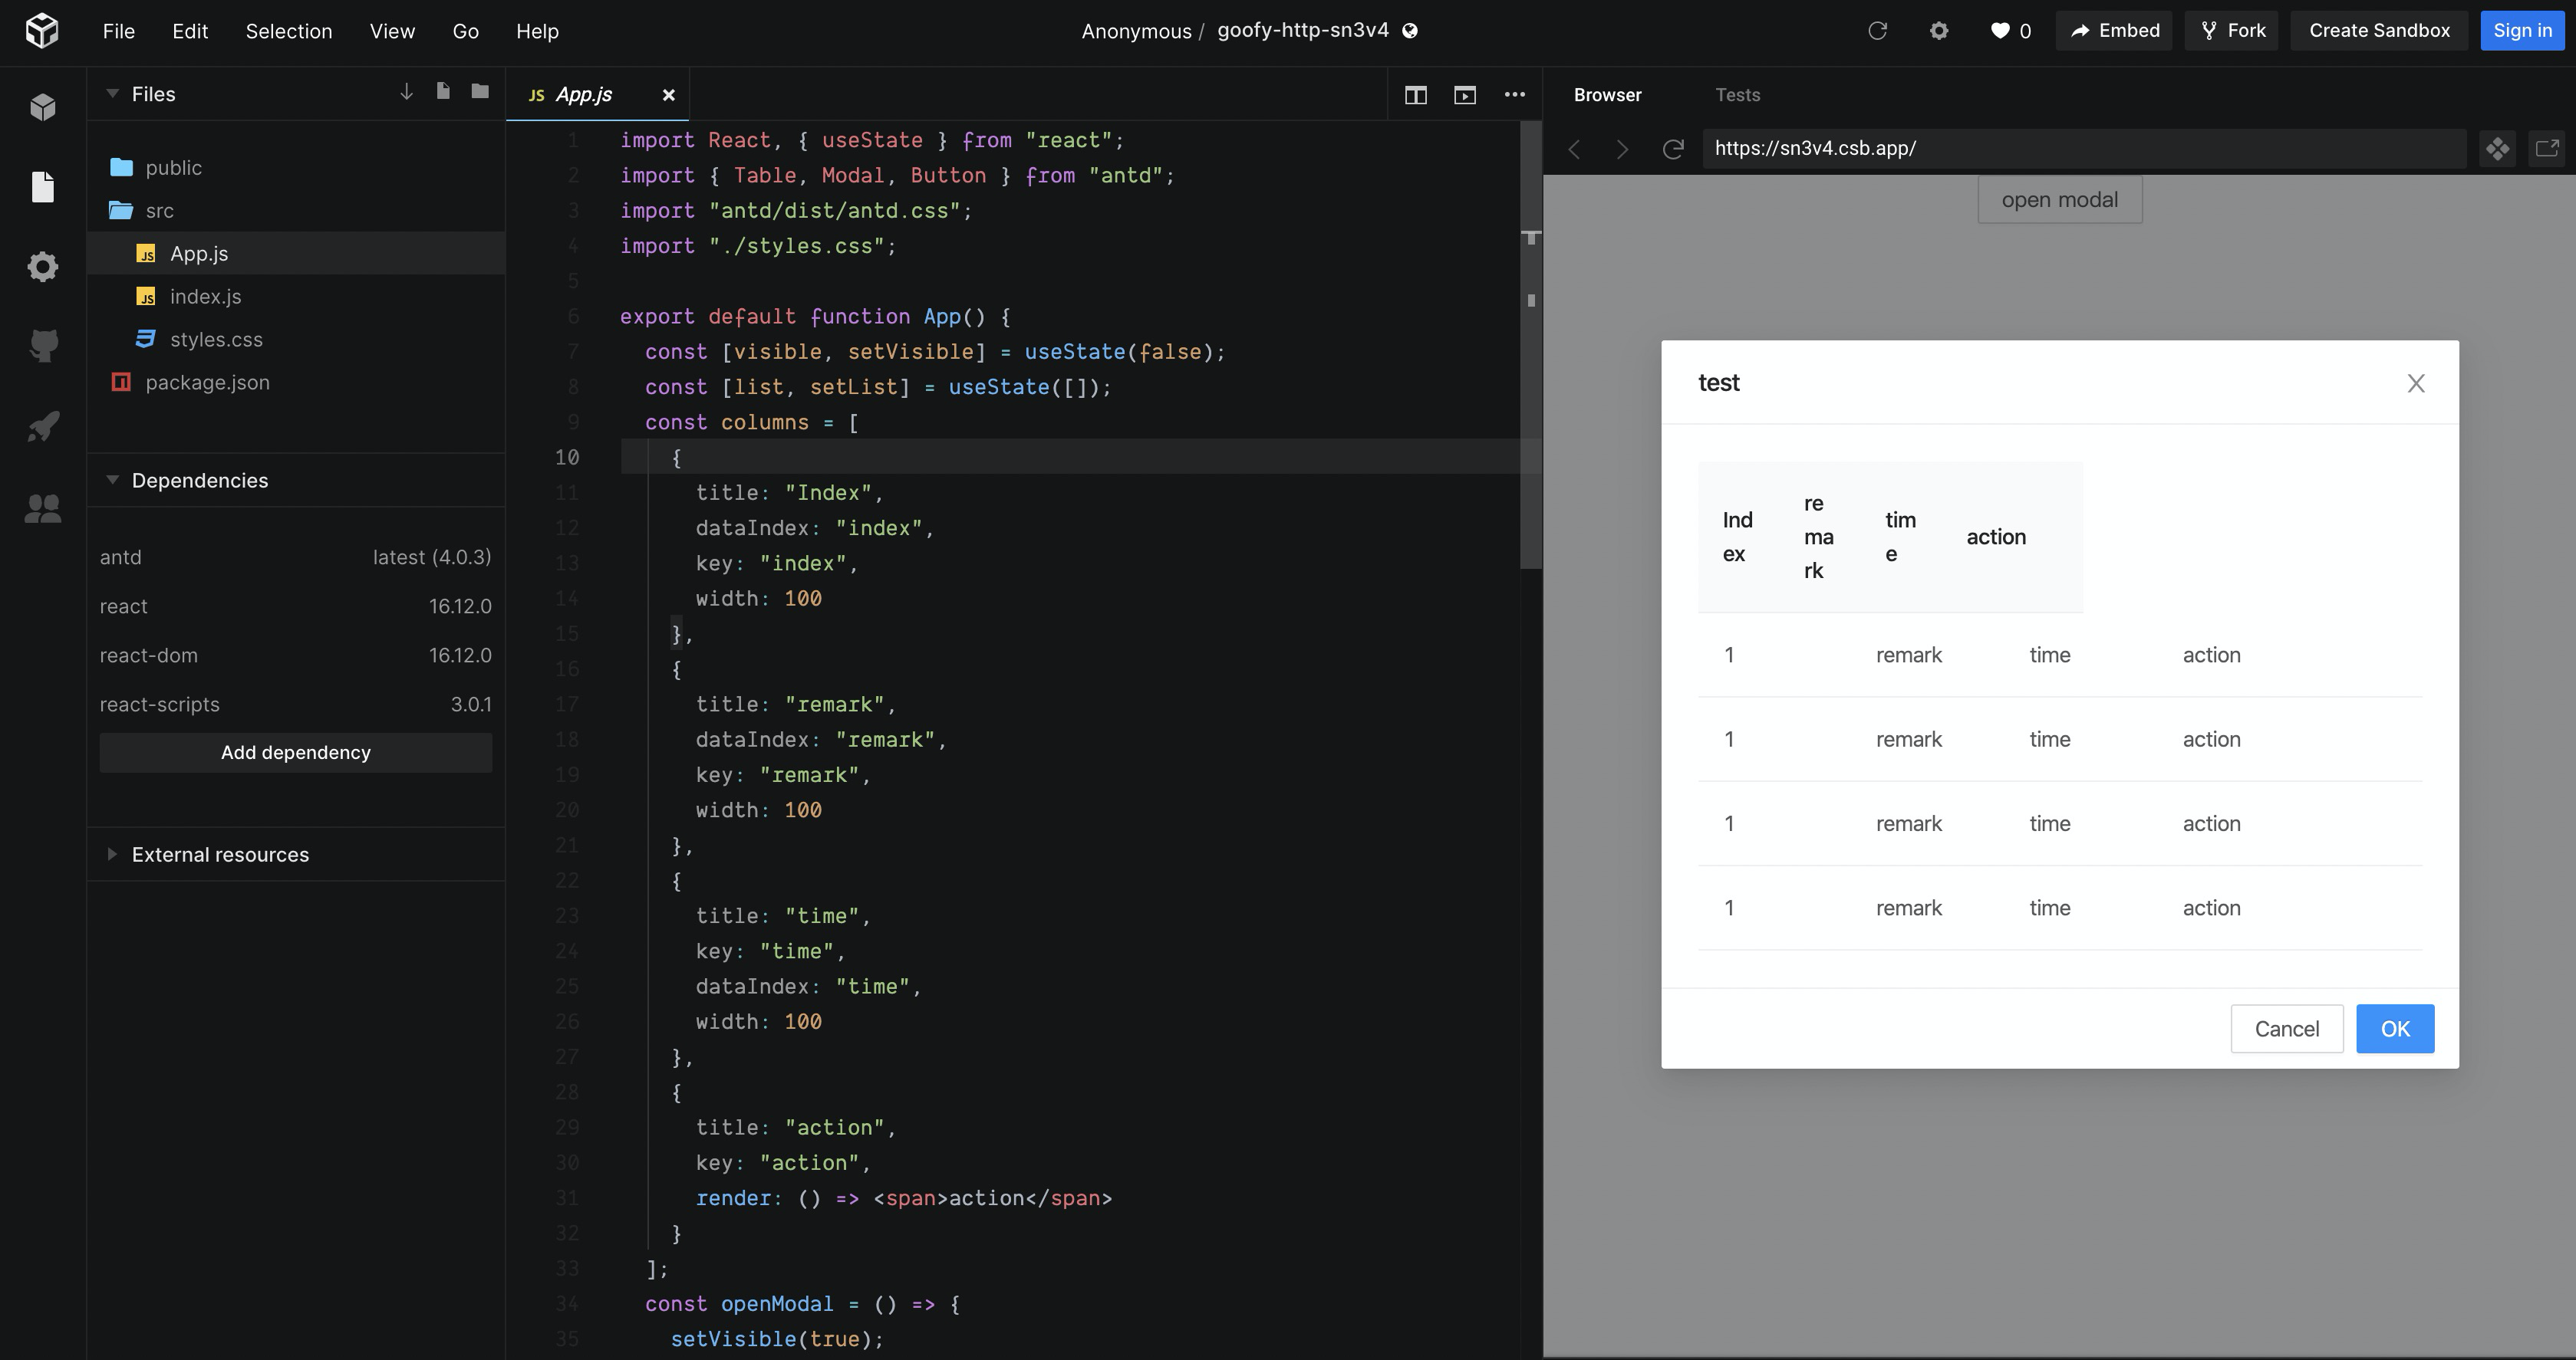Click the Add dependency button
The width and height of the screenshot is (2576, 1360).
tap(296, 751)
